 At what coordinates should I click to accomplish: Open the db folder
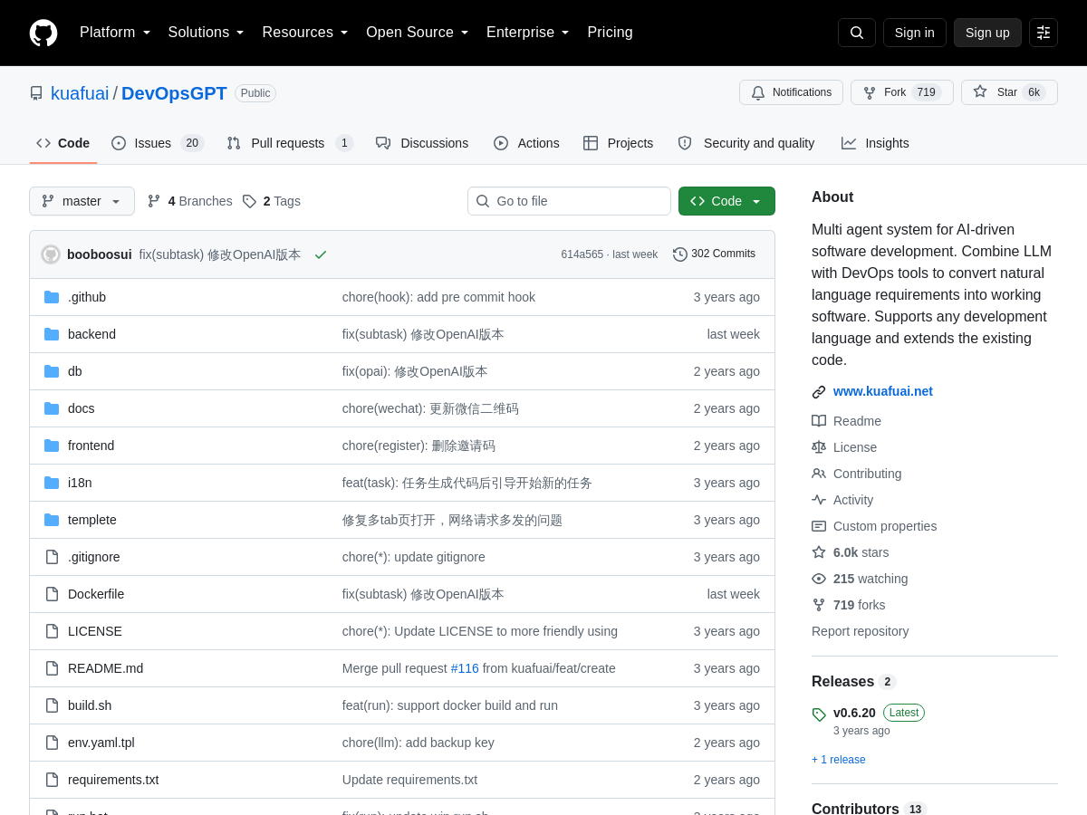75,371
